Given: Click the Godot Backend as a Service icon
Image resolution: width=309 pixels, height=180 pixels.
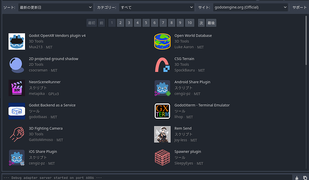Looking at the screenshot, I should coord(17,111).
